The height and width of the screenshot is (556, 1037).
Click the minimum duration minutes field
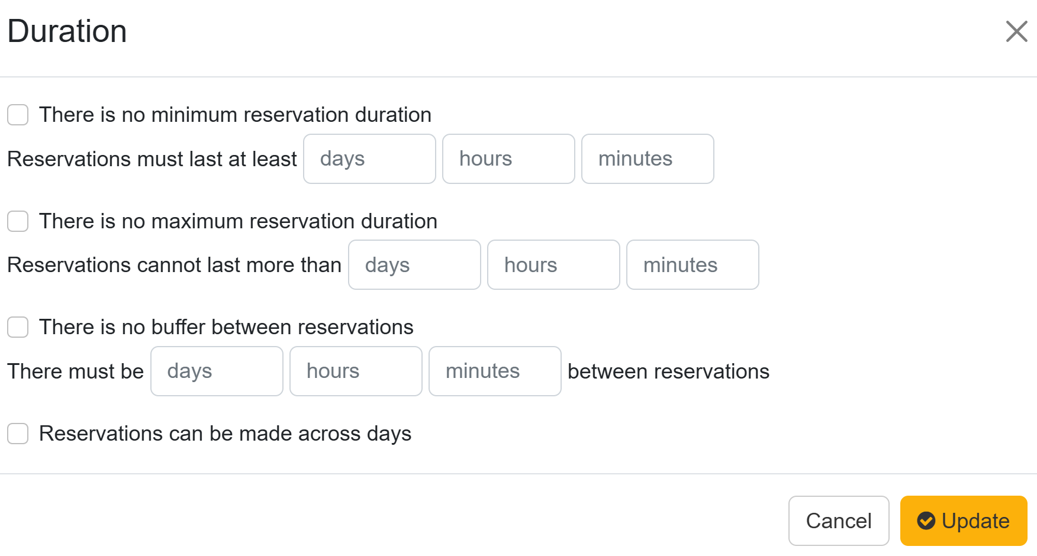click(648, 159)
